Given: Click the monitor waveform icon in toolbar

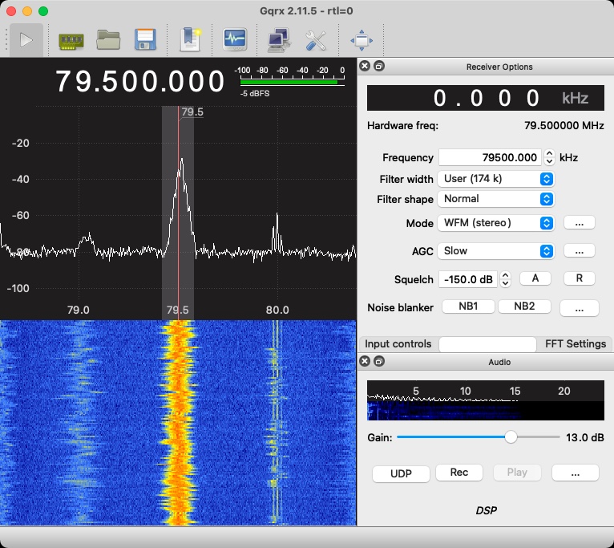Looking at the screenshot, I should [235, 39].
